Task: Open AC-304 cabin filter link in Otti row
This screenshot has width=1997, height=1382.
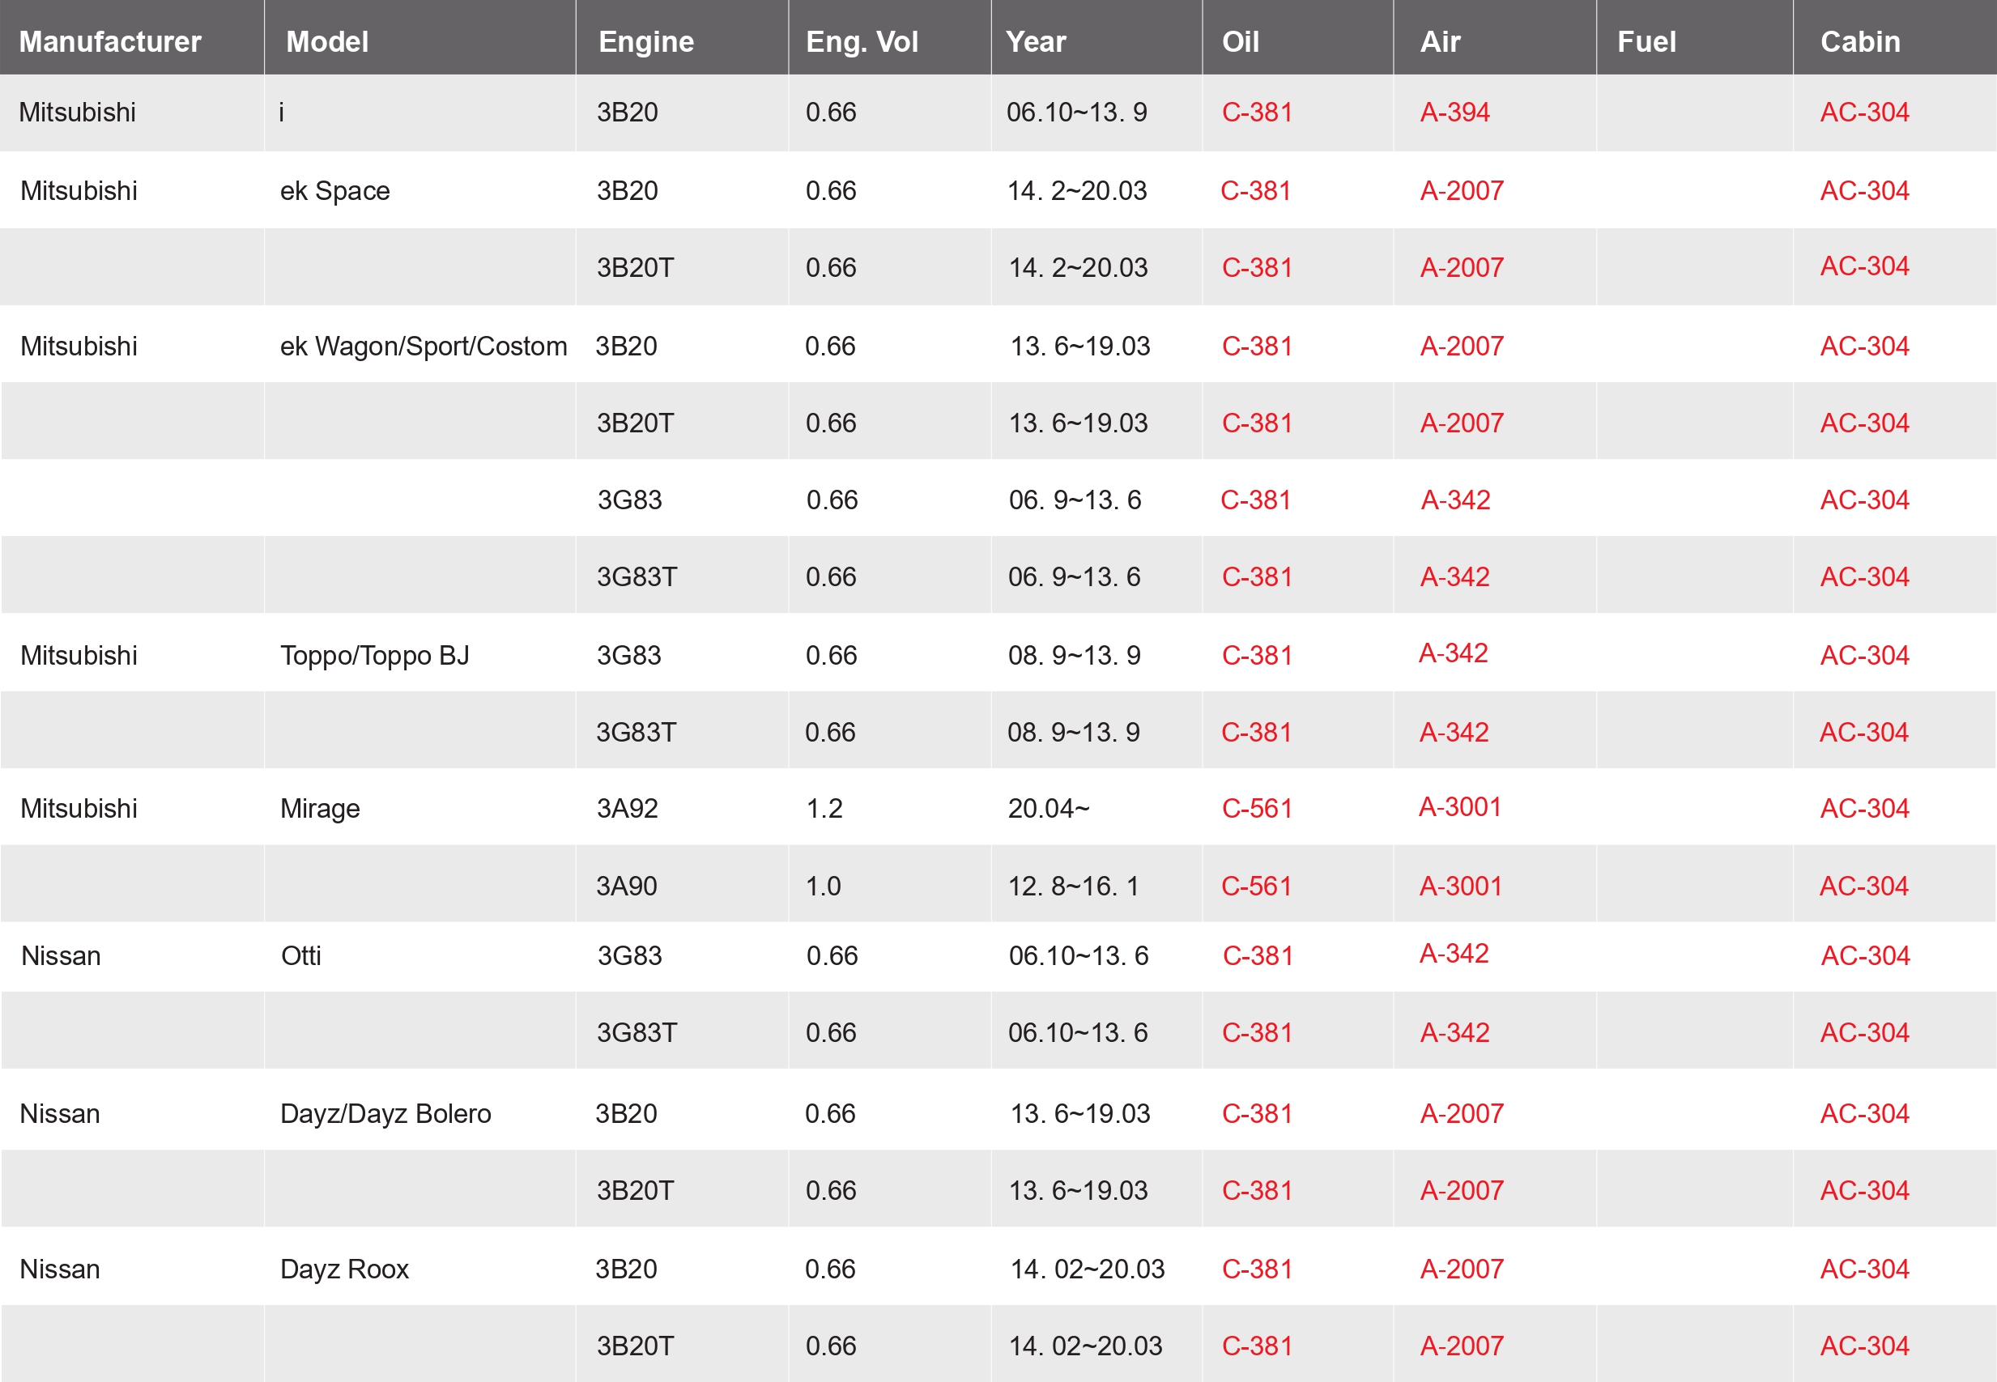Action: coord(1865,956)
